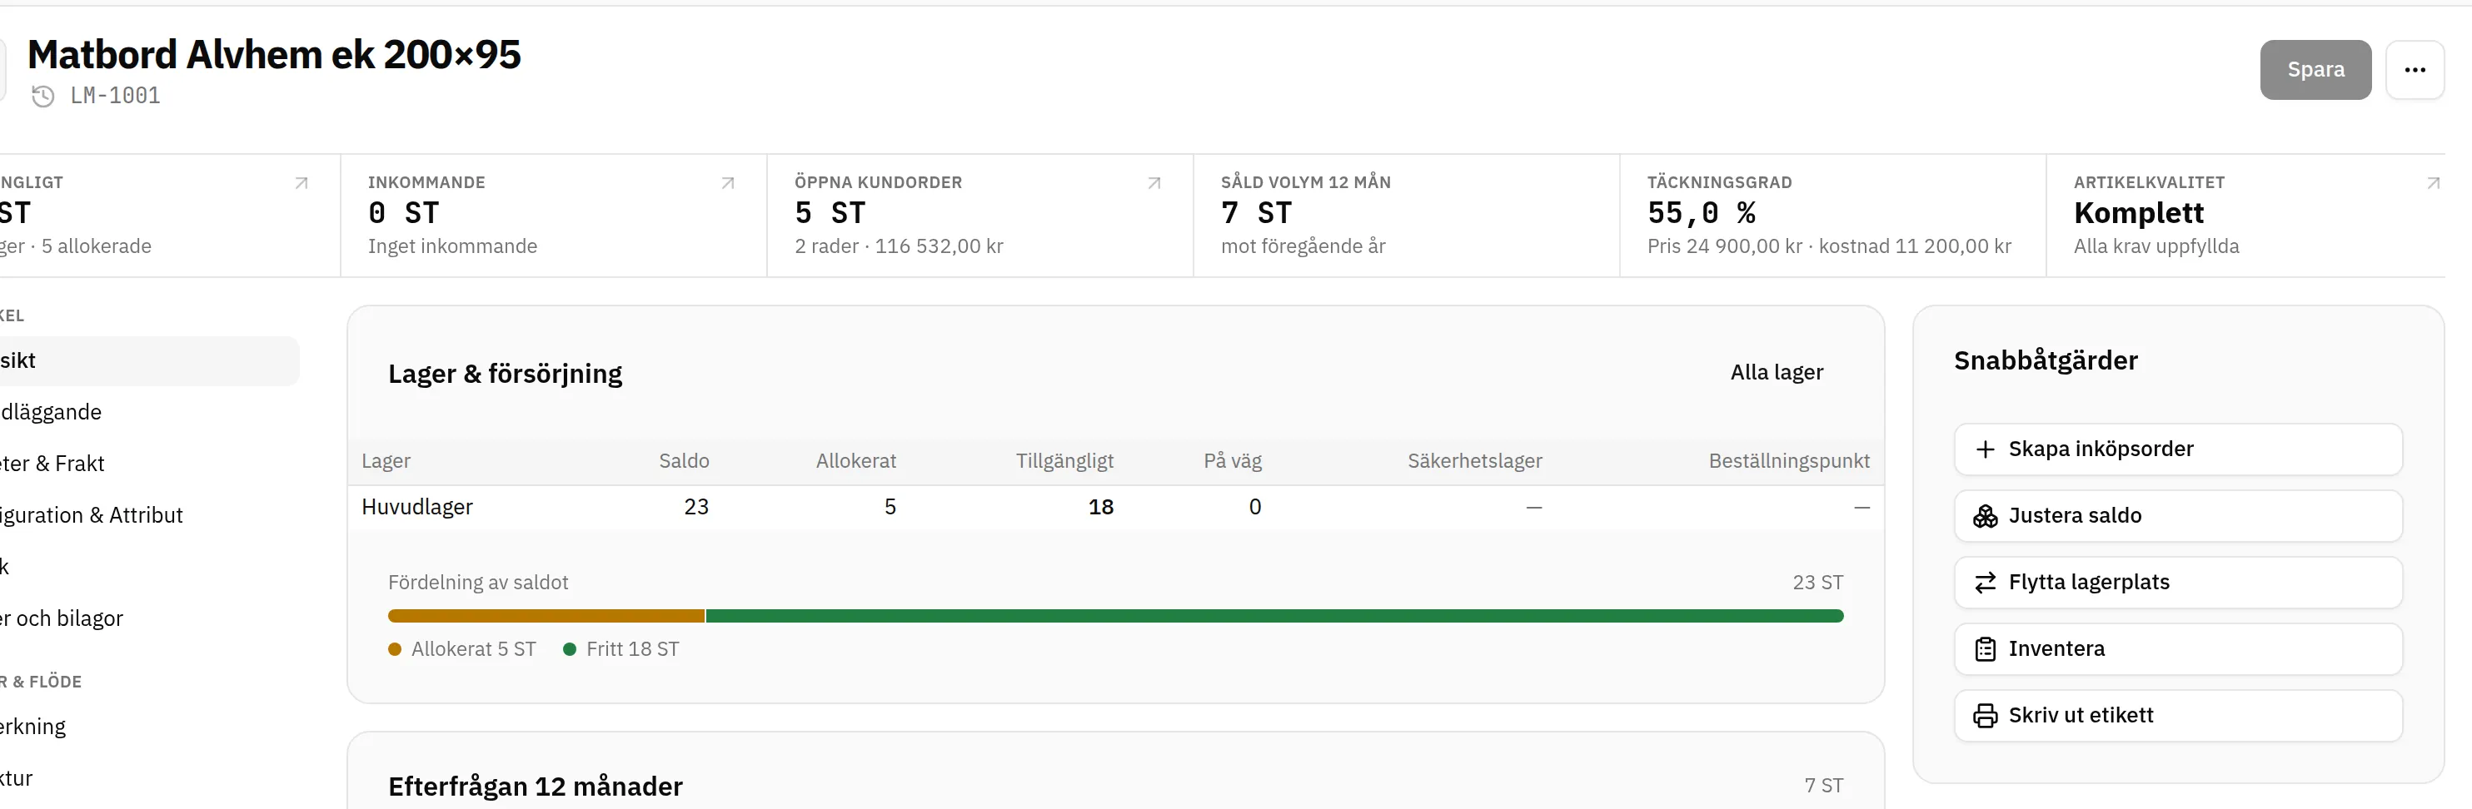Click the Fritt 18 ST legend dot
Image resolution: width=2472 pixels, height=809 pixels.
coord(569,650)
